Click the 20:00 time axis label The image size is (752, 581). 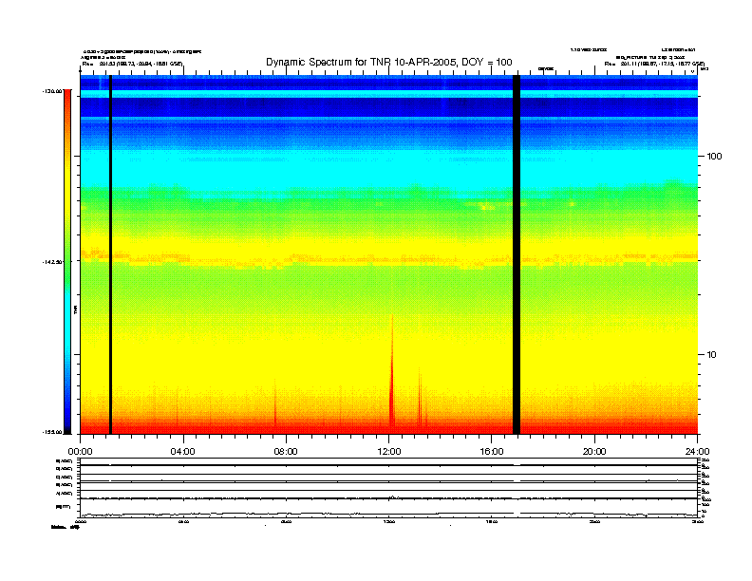(594, 452)
